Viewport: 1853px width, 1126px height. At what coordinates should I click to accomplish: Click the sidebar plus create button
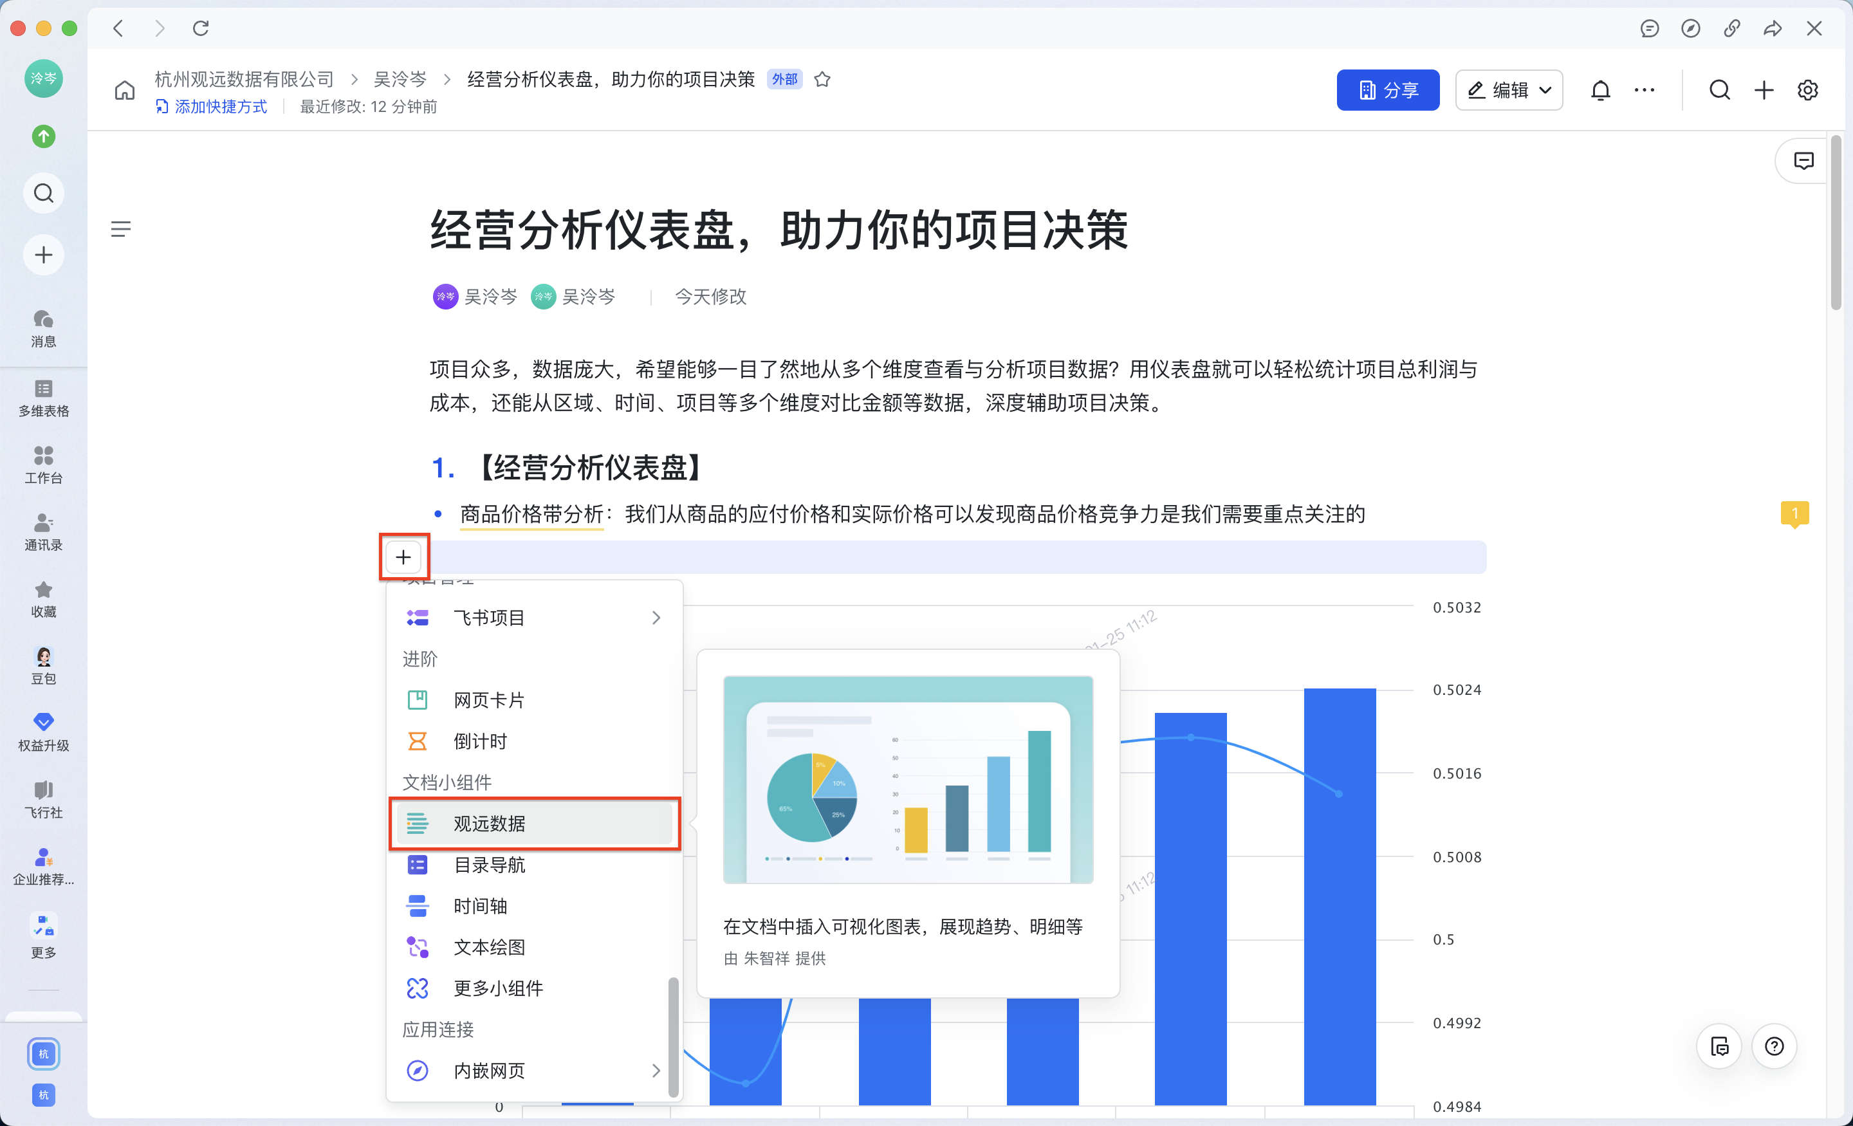[x=44, y=255]
